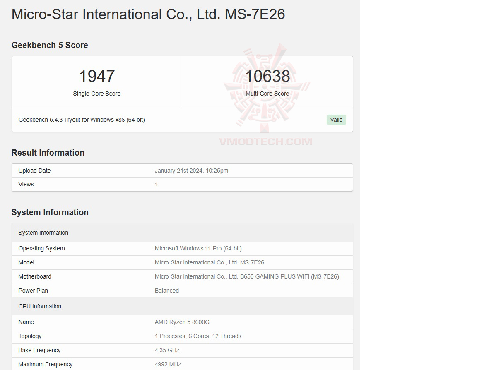
Task: Click the 'Upload Date' row label
Action: coord(34,171)
